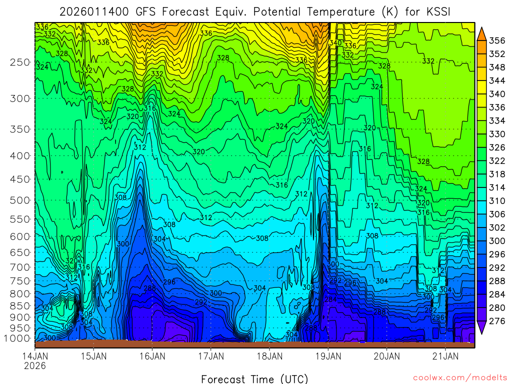Image resolution: width=512 pixels, height=384 pixels.
Task: Click the 318 color-scale value
Action: pos(496,174)
